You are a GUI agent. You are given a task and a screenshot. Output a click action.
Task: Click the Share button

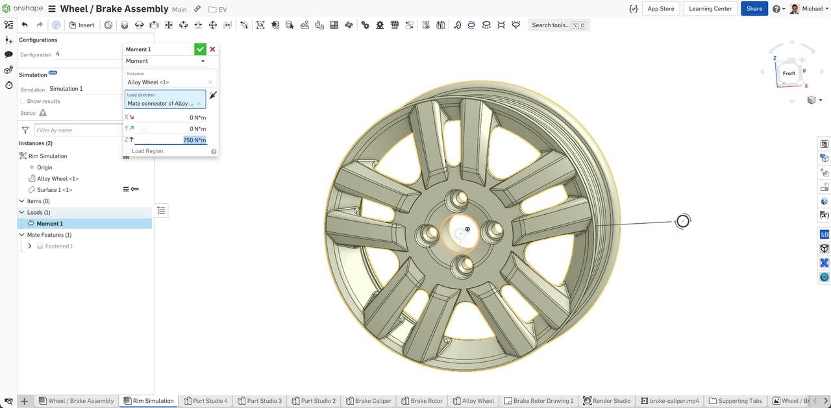[x=754, y=8]
